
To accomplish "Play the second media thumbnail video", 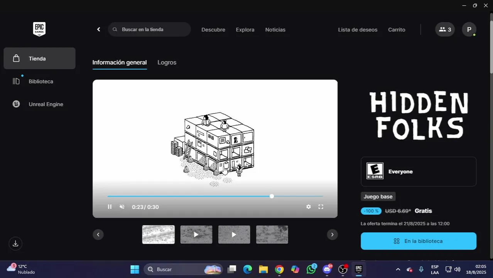I will click(196, 234).
